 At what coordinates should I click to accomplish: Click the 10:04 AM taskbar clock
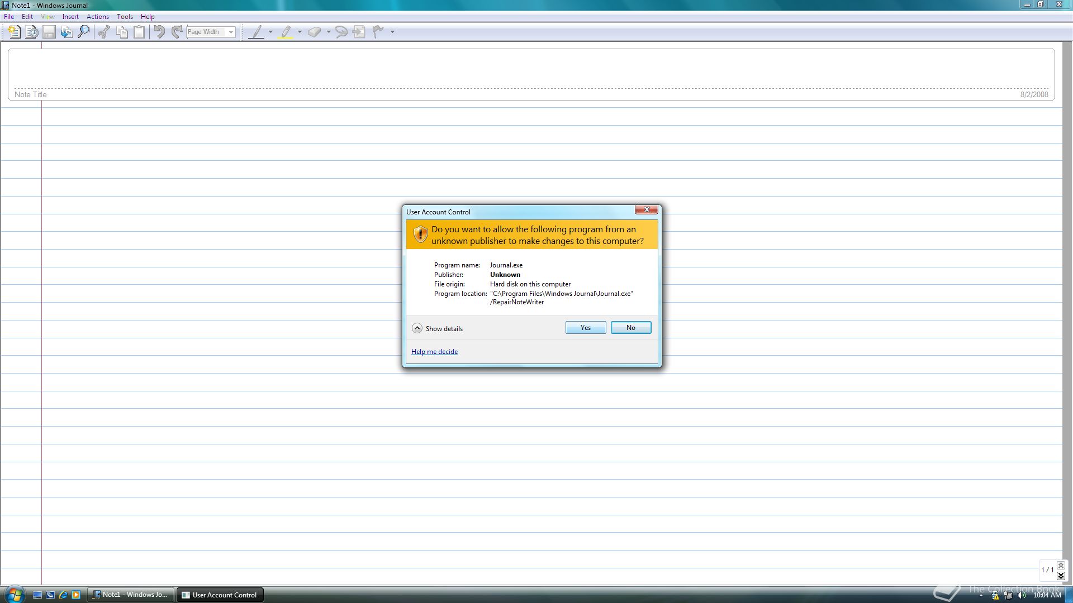click(1047, 595)
